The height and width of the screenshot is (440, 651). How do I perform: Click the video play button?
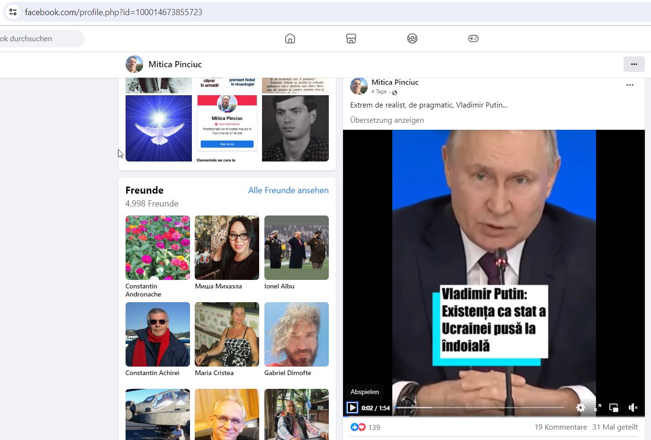(x=352, y=407)
